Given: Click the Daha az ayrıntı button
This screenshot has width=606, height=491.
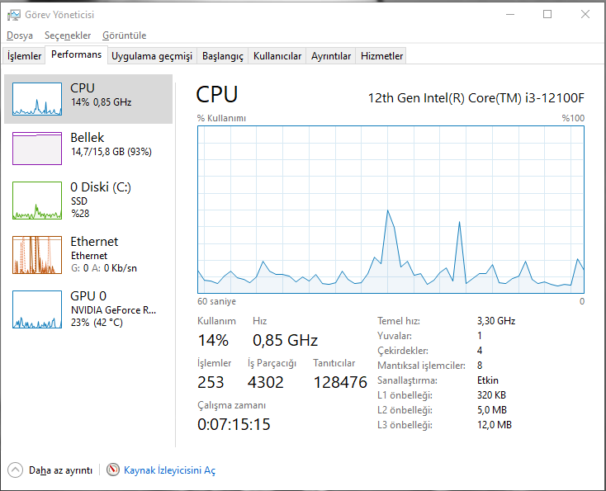Looking at the screenshot, I should tap(59, 470).
